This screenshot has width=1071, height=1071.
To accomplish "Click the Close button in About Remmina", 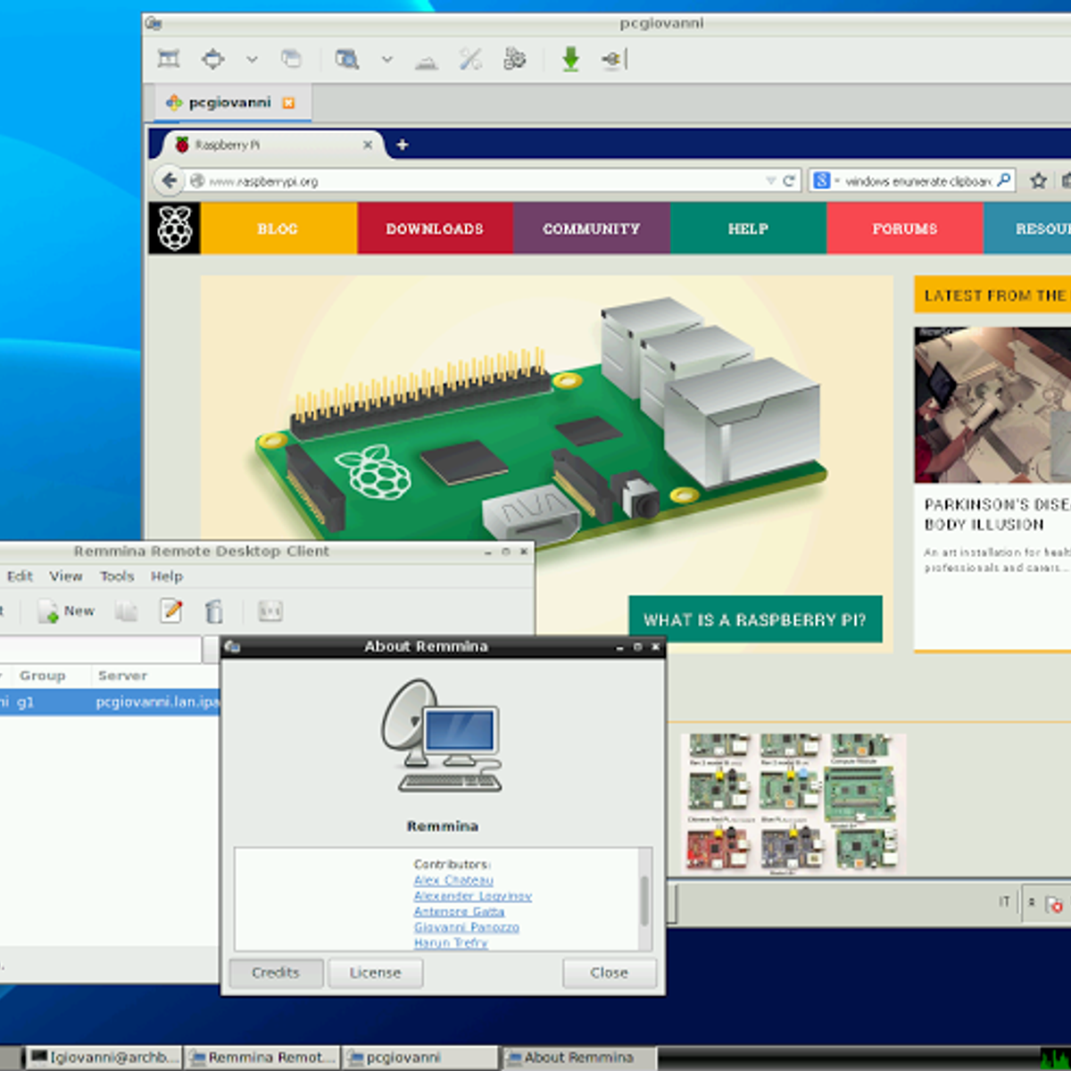I will coord(610,973).
